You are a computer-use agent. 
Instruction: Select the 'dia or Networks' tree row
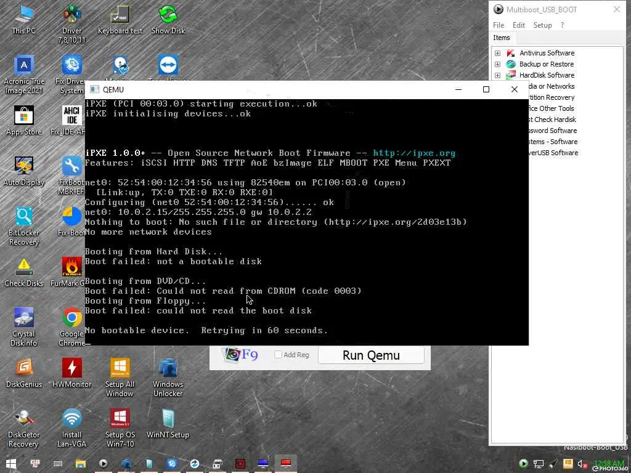click(552, 86)
